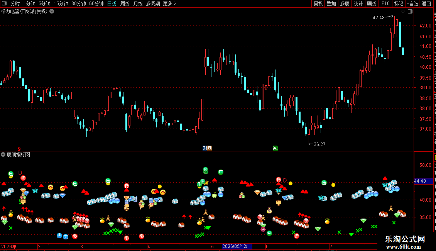Image resolution: width=436 pixels, height=251 pixels.
Task: Click 返回 to go back
Action: [426, 3]
